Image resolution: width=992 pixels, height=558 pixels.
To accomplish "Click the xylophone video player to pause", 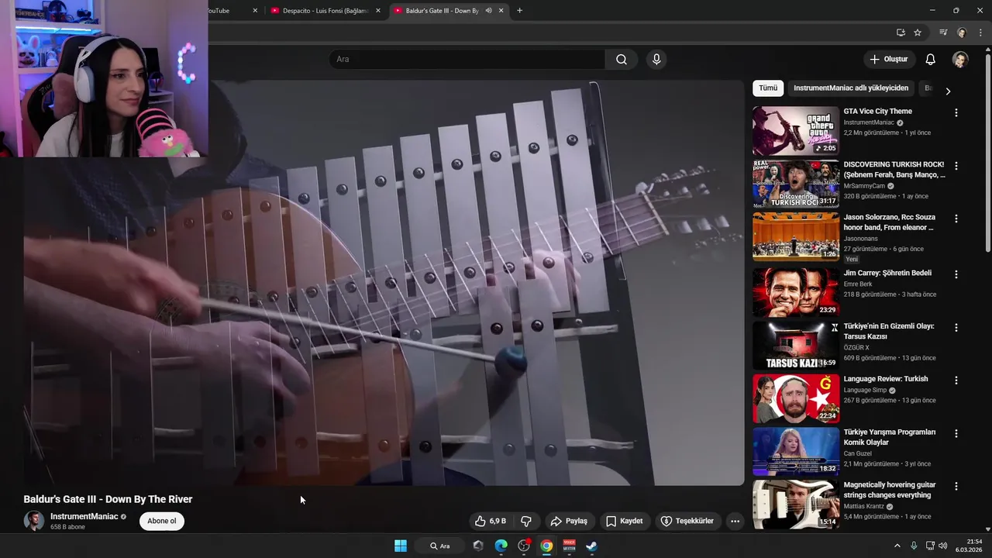I will point(384,283).
